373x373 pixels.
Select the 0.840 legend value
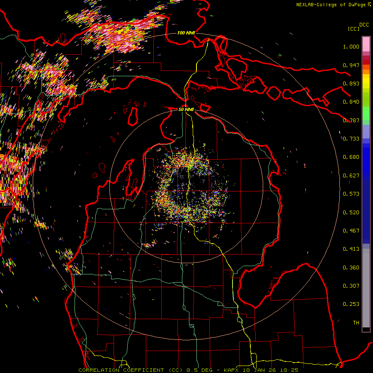tap(351, 102)
